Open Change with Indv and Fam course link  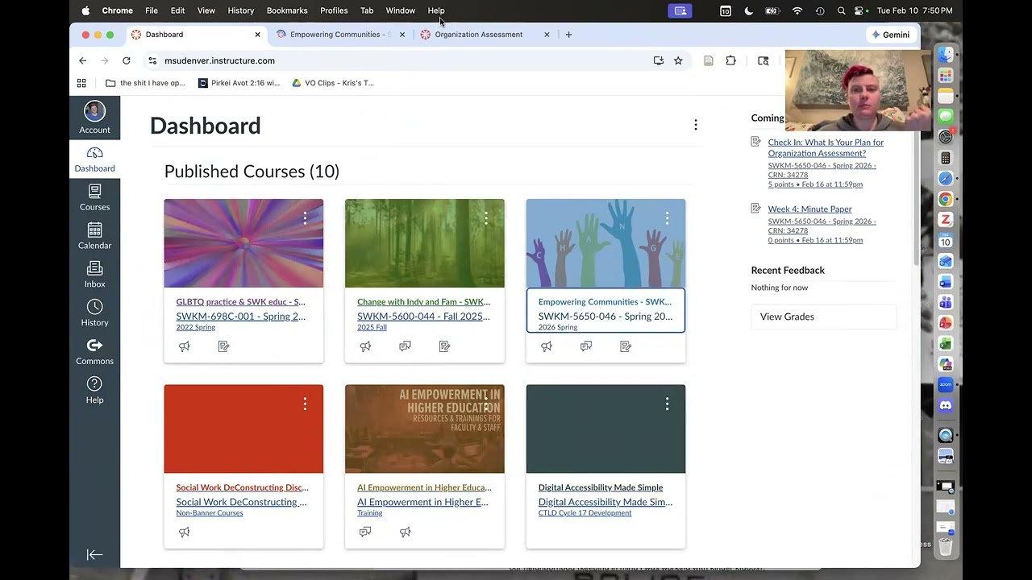click(423, 302)
